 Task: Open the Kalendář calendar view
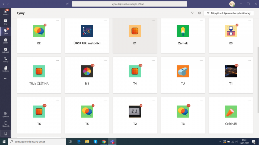[x=6, y=50]
